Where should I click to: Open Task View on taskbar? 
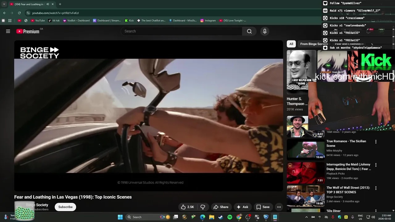coord(176,217)
